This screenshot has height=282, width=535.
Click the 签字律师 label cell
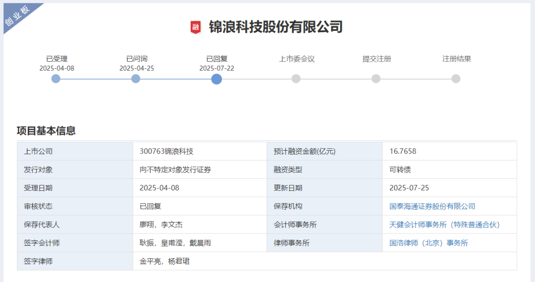pos(75,262)
